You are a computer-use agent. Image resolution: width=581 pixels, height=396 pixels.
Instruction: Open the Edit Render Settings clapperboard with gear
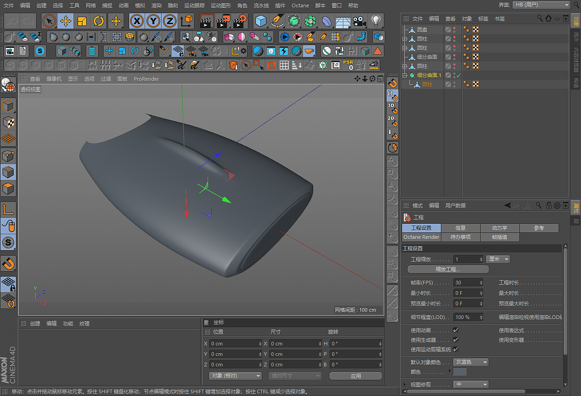[240, 21]
